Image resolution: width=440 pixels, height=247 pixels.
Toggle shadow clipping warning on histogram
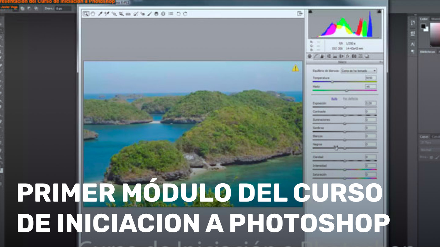click(310, 11)
